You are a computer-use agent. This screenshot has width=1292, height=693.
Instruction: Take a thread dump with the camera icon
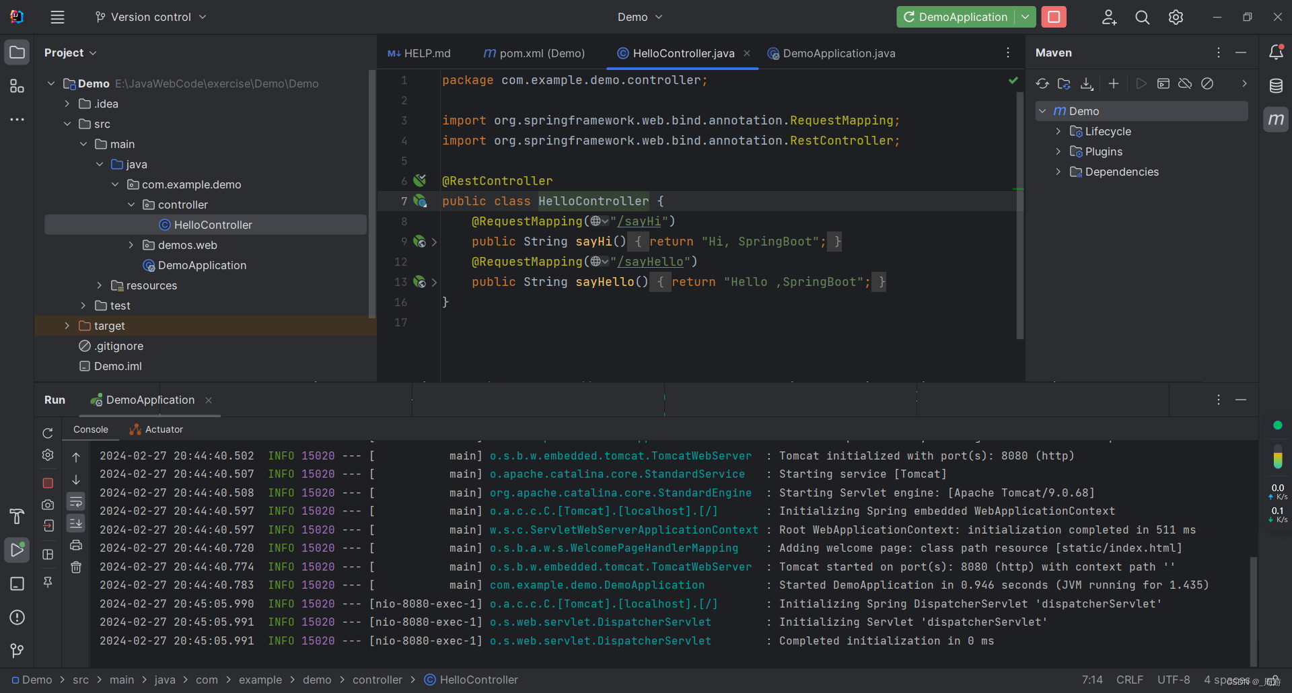click(x=47, y=504)
